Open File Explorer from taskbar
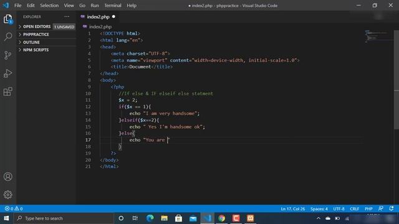Screen dimensions: 399x224 point(164,218)
